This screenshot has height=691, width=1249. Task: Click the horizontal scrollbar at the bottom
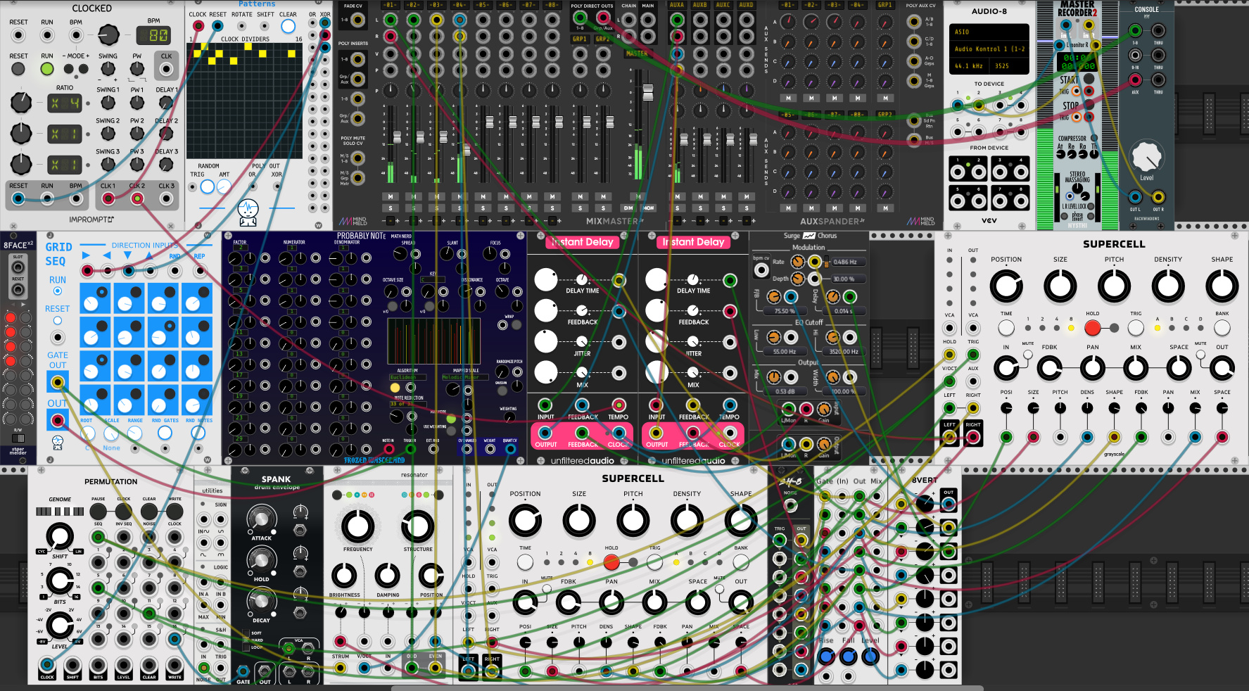(687, 687)
